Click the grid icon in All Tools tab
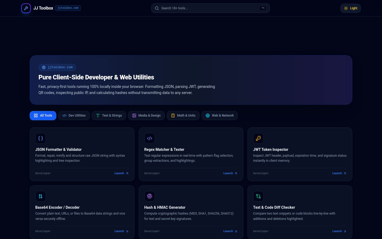 click(36, 116)
